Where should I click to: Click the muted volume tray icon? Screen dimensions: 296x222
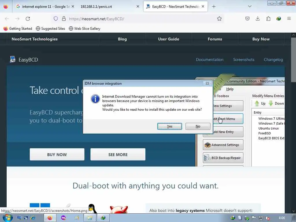[x=267, y=218]
